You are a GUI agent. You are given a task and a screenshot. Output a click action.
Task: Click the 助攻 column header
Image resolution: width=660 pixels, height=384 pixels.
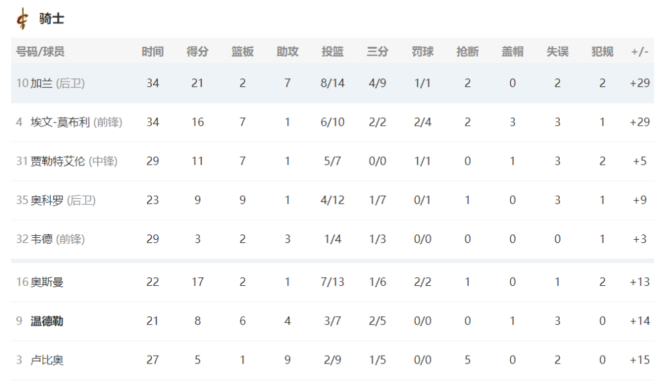(288, 51)
